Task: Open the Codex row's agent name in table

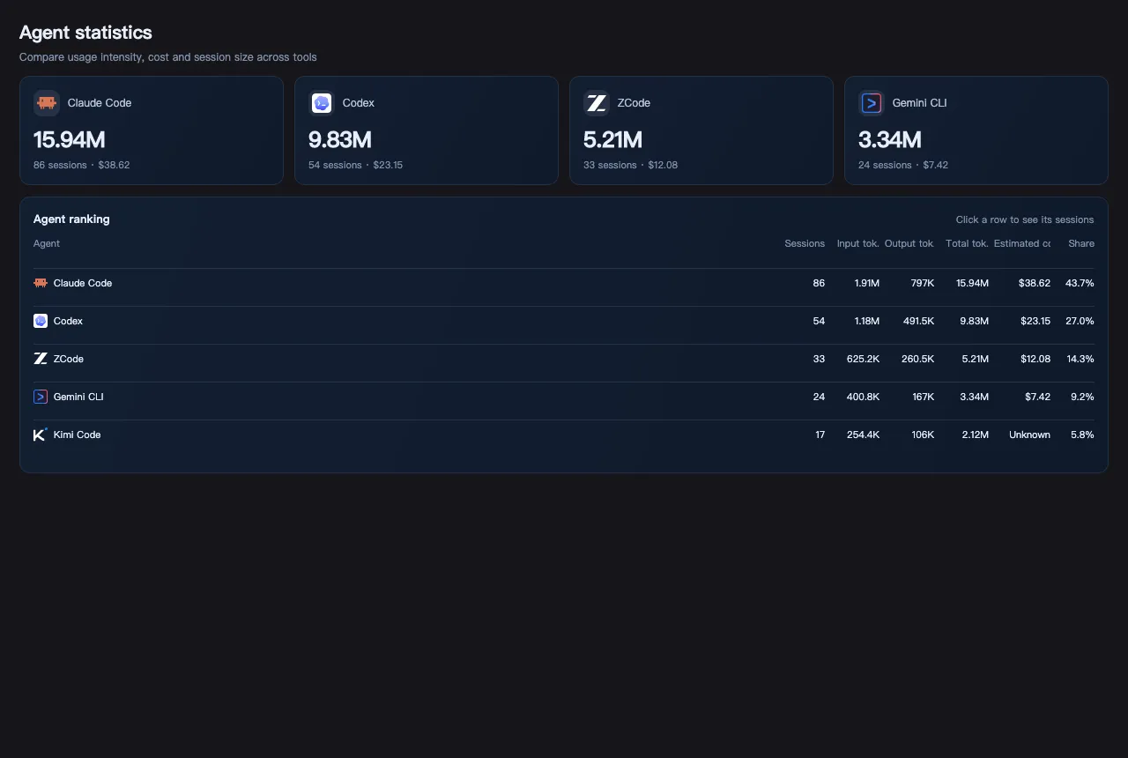Action: pyautogui.click(x=68, y=321)
